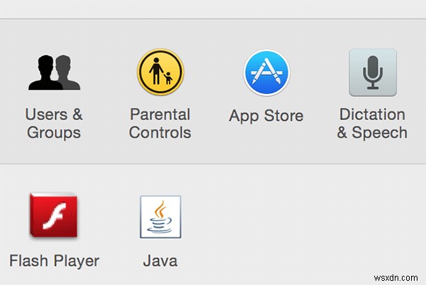The image size is (426, 285).
Task: Select the "Parental Controls" text label
Action: pos(160,123)
